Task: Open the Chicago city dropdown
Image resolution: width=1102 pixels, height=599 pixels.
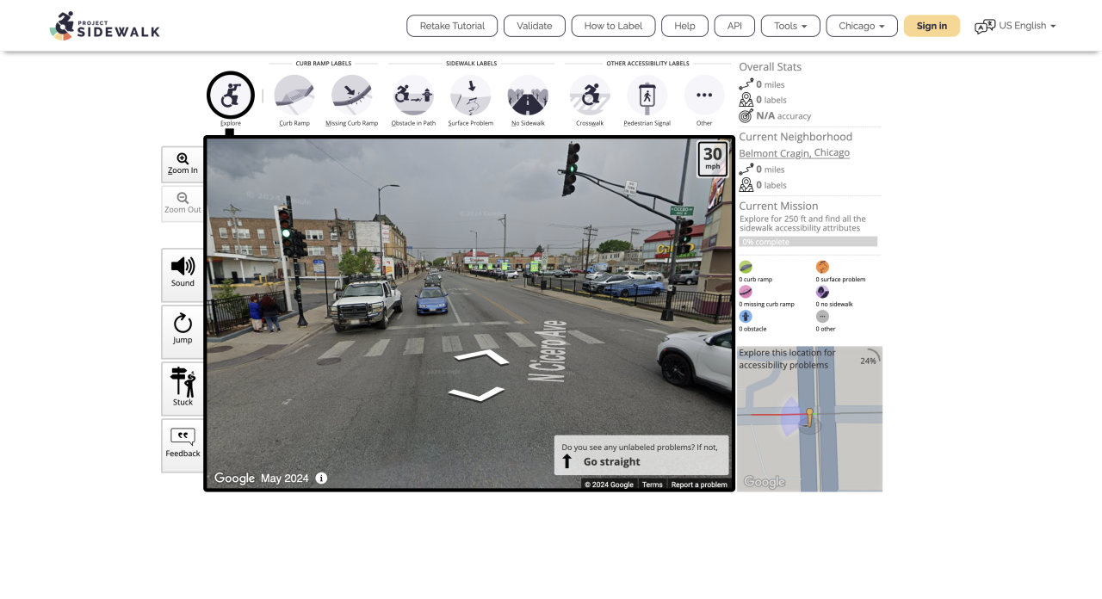Action: pyautogui.click(x=862, y=26)
